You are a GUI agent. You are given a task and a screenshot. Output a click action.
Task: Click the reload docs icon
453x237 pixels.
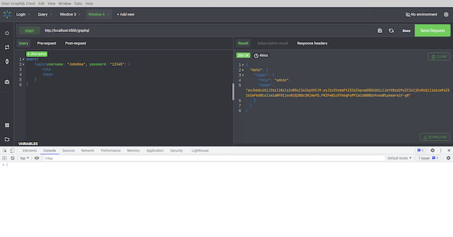pyautogui.click(x=391, y=30)
